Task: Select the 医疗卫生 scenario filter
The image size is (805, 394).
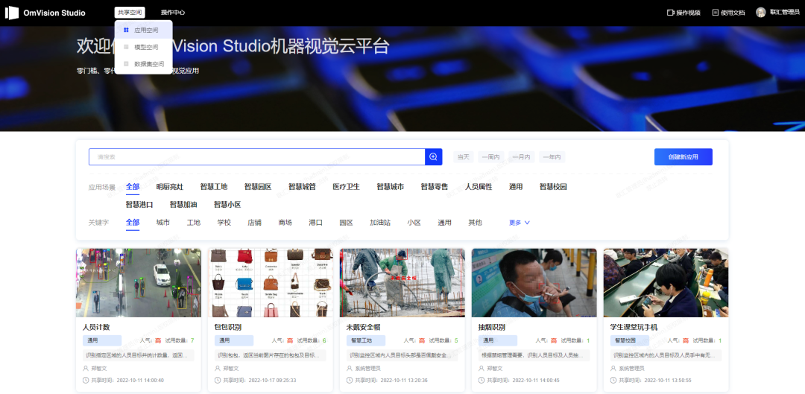Action: click(346, 187)
